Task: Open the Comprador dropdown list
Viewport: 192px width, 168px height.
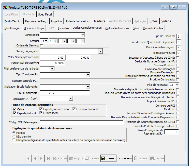Action: pyautogui.click(x=83, y=35)
